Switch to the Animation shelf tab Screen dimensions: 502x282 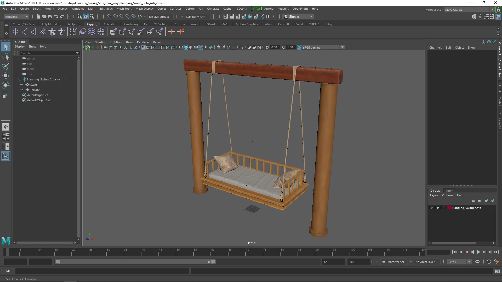[x=110, y=24]
